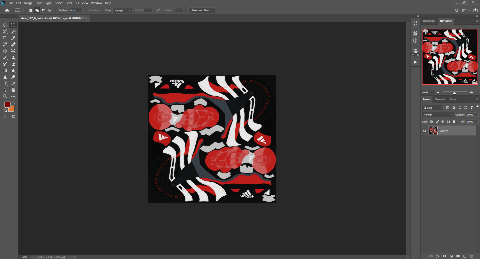The width and height of the screenshot is (480, 259).
Task: Open the layer blend mode Normal dropdown
Action: (x=438, y=115)
